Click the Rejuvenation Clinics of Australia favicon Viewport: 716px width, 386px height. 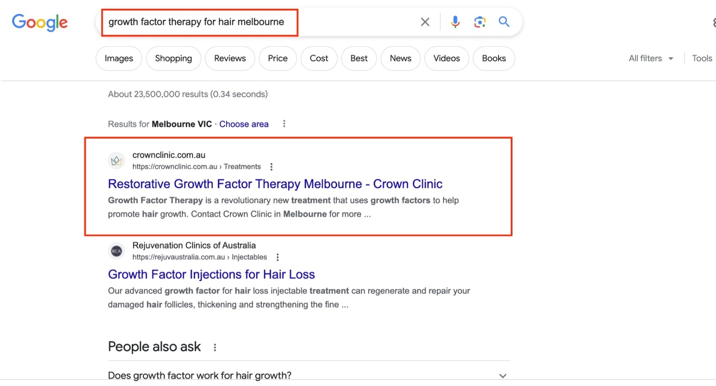pos(116,251)
